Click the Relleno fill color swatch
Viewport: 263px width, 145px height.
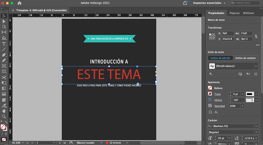[210, 88]
